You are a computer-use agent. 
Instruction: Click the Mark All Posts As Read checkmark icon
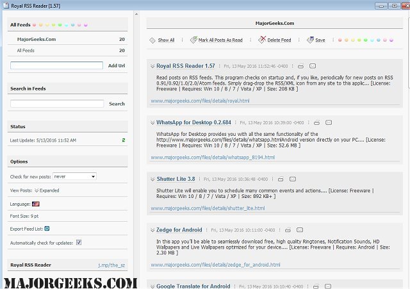[x=193, y=40]
